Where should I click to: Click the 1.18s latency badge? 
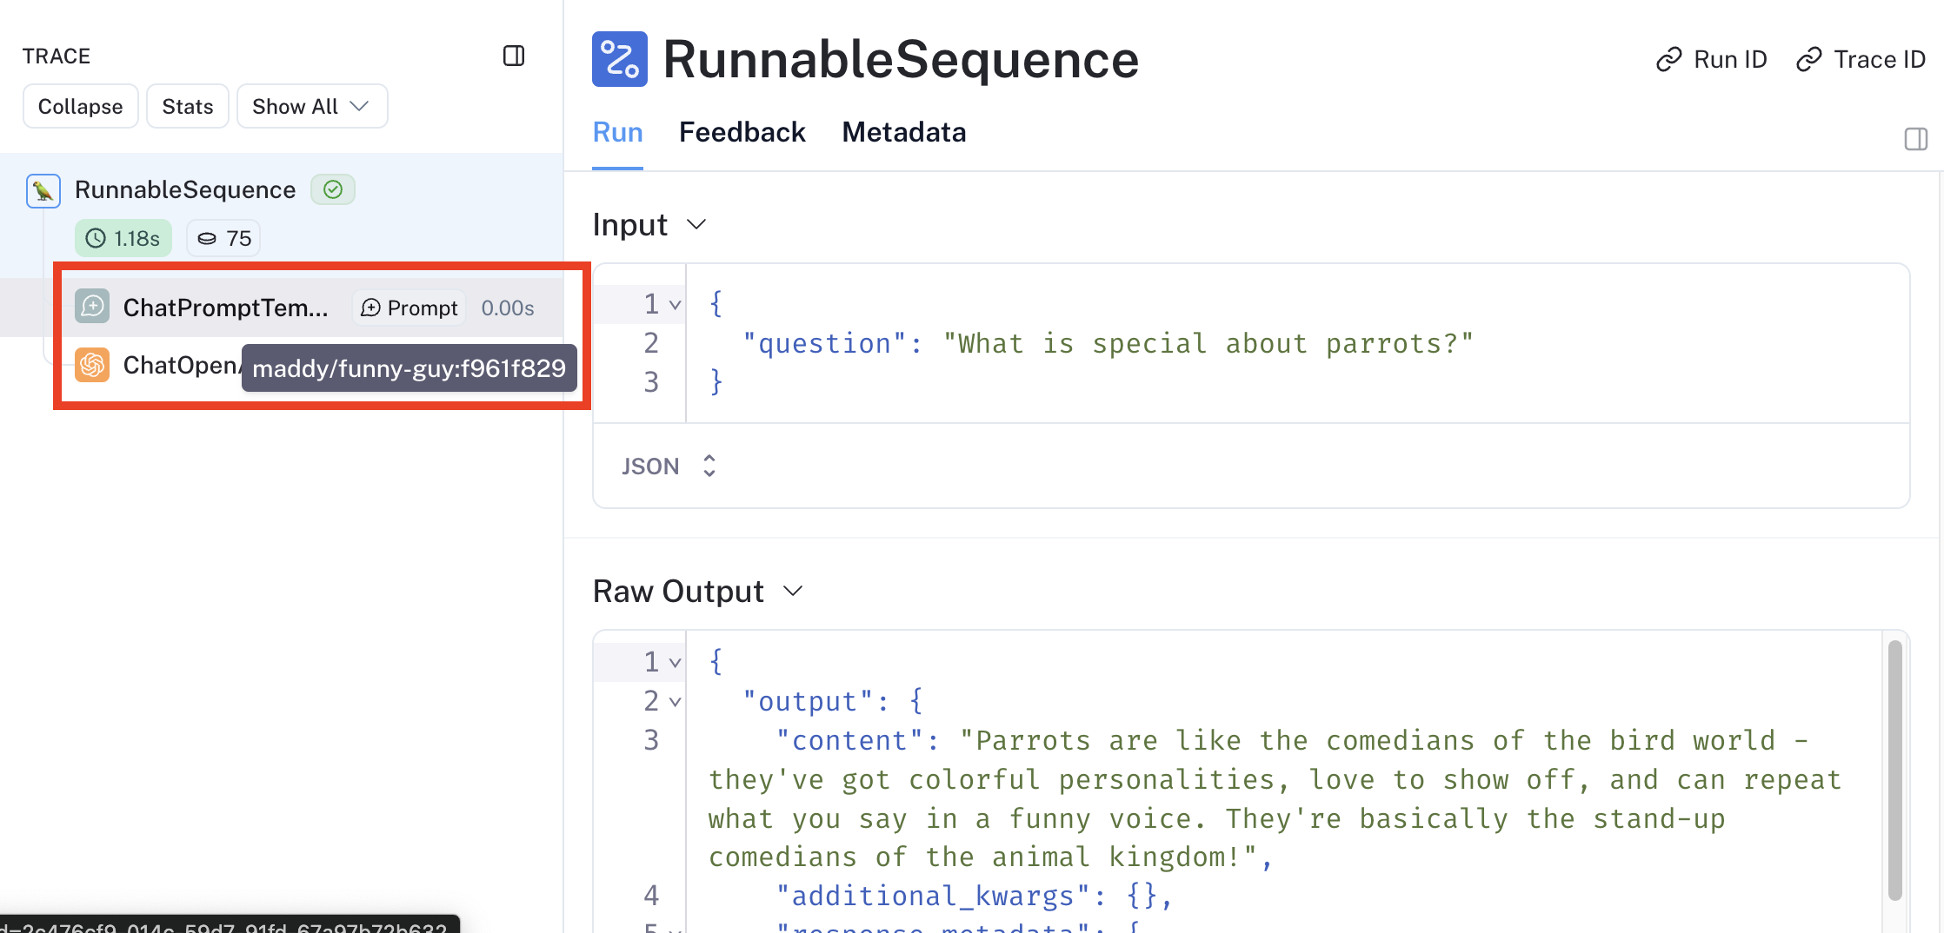pyautogui.click(x=123, y=238)
